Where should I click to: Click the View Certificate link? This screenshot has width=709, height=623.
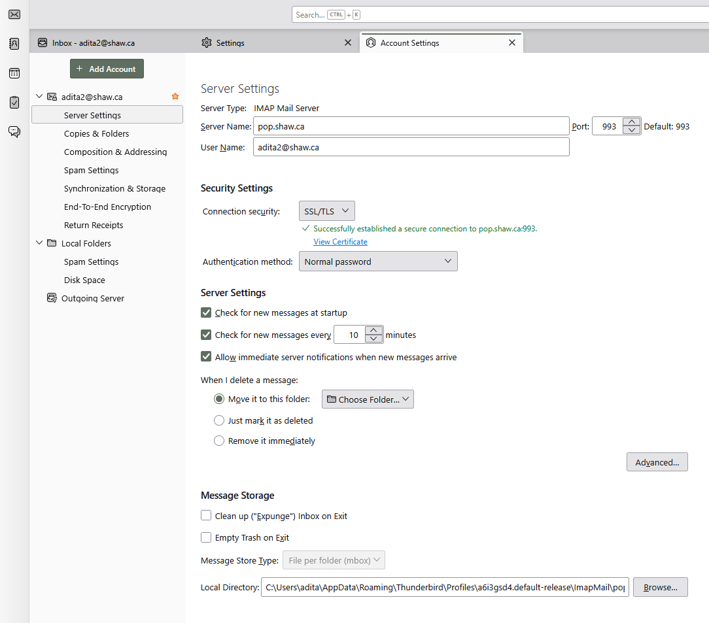click(341, 242)
